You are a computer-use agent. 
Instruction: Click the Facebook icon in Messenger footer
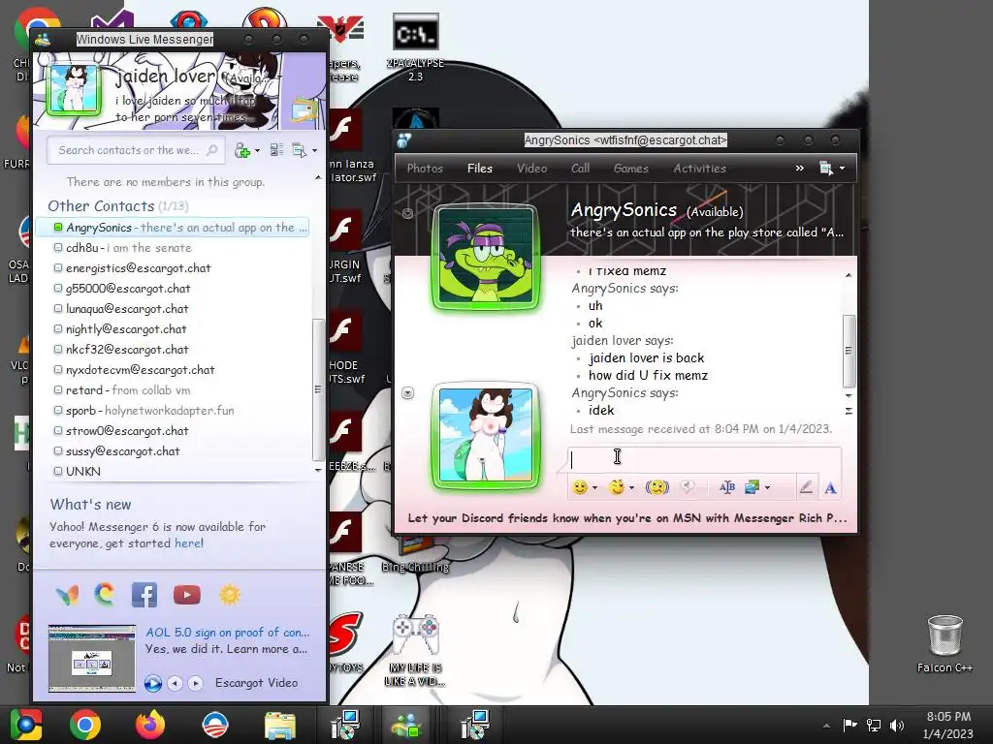click(144, 595)
